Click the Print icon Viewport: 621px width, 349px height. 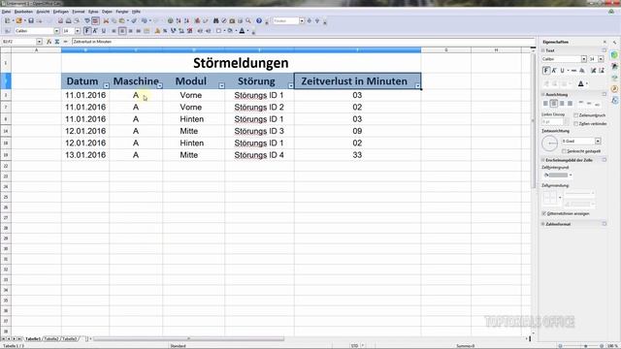point(69,20)
